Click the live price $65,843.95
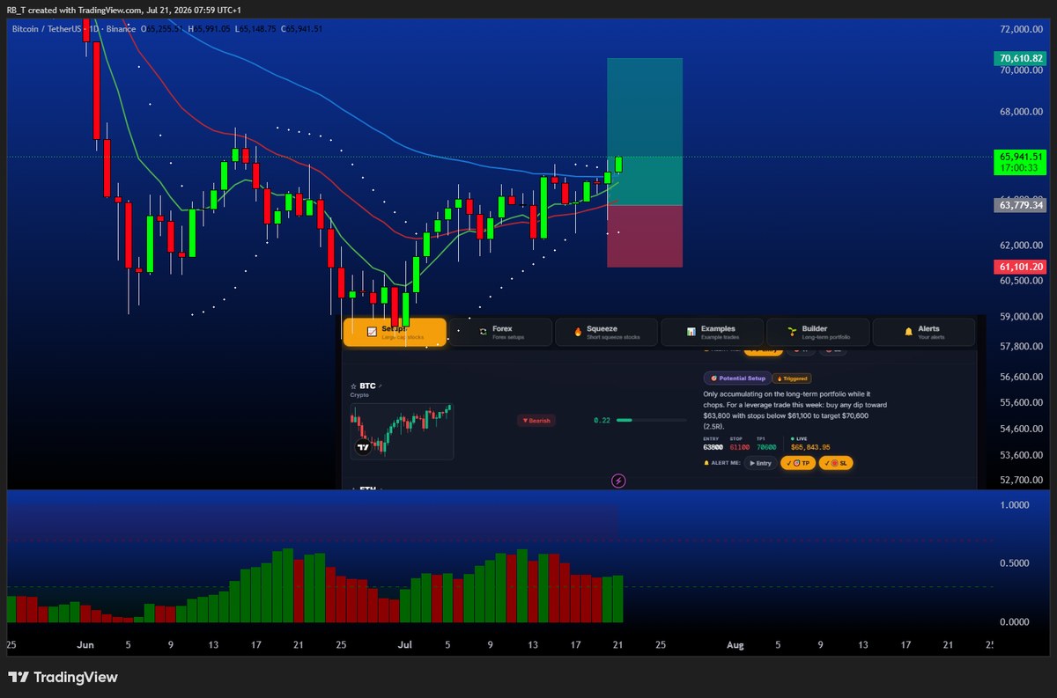 tap(810, 447)
